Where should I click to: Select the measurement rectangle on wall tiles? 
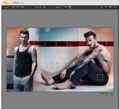coord(55,65)
